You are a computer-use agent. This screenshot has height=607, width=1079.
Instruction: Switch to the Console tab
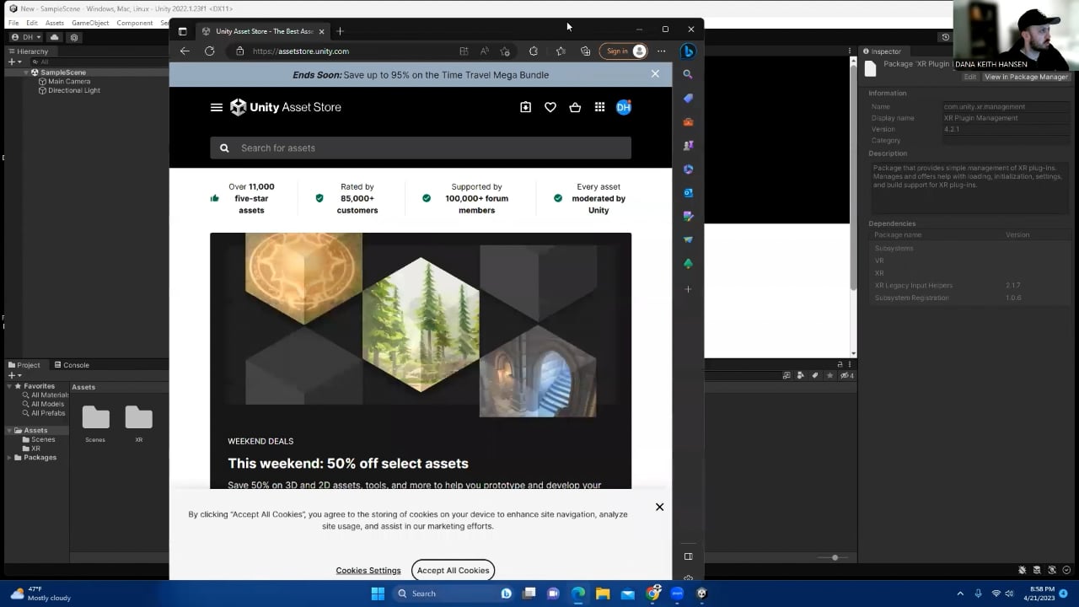click(72, 365)
